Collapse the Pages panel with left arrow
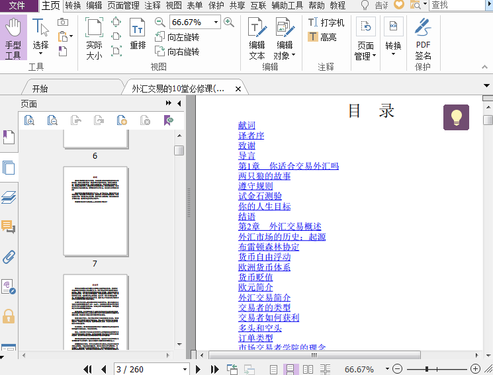 pos(179,103)
